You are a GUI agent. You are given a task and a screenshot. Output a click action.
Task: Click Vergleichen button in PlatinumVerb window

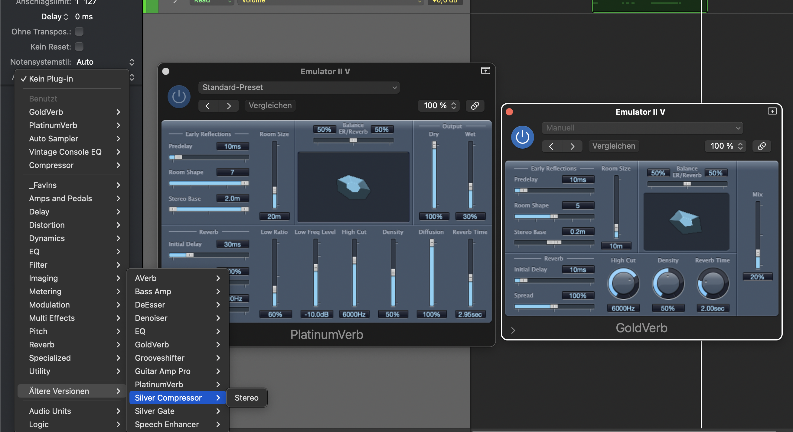270,105
